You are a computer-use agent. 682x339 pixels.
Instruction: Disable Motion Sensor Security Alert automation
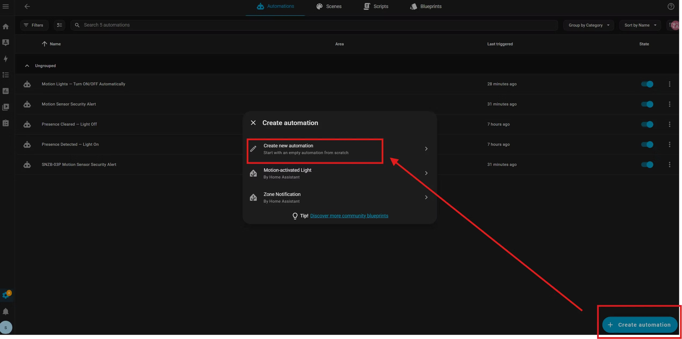[647, 104]
